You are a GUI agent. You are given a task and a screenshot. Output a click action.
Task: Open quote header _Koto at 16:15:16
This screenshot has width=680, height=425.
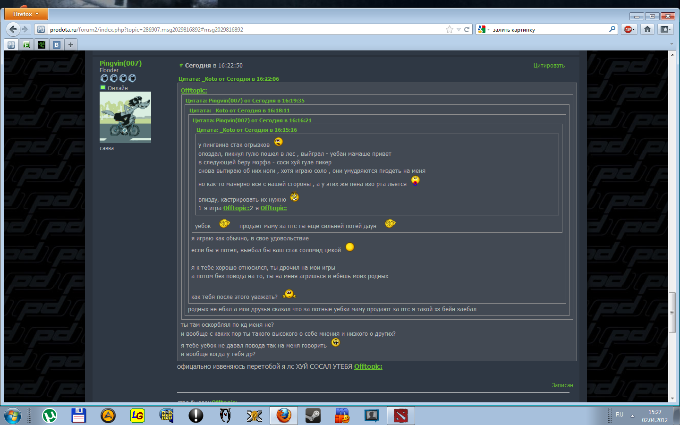point(246,130)
